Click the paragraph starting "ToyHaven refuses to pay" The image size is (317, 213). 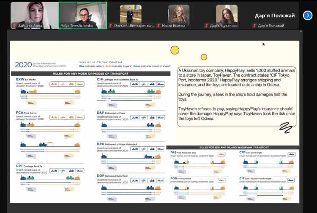[x=237, y=113]
